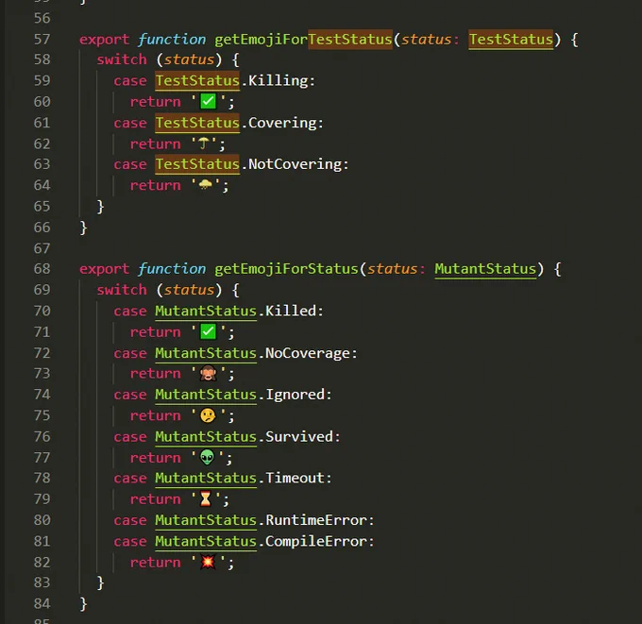Click the RuntimeError enum member on line 80
Image resolution: width=642 pixels, height=624 pixels.
[x=316, y=520]
